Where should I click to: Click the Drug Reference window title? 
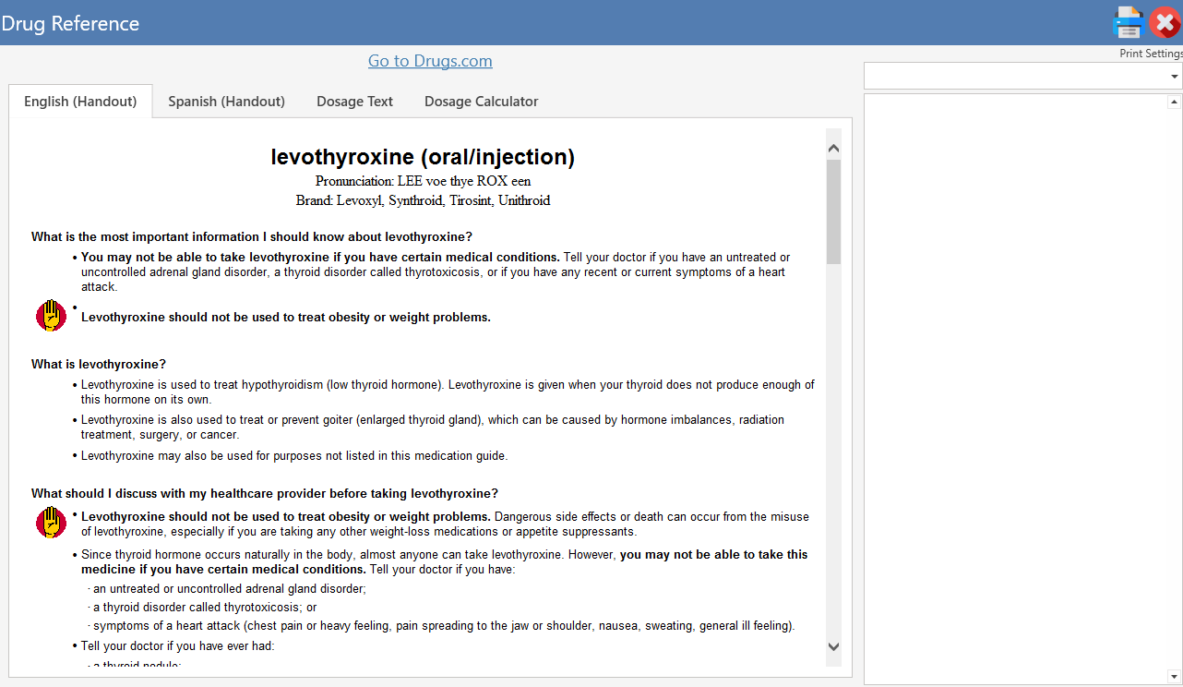pyautogui.click(x=70, y=23)
